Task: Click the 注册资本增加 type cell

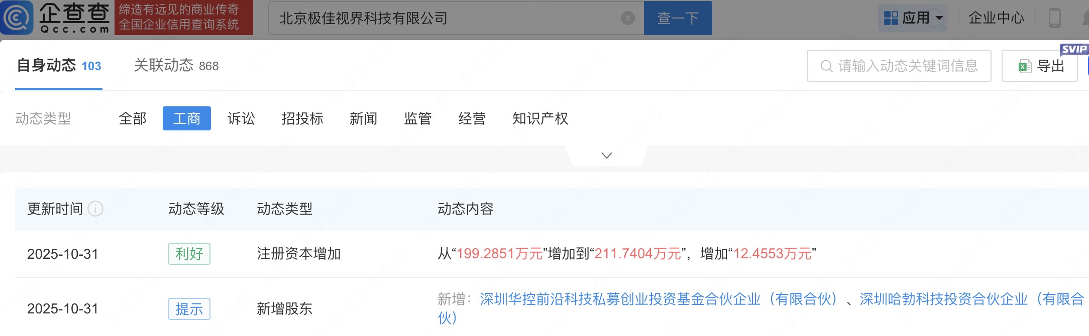Action: 299,254
